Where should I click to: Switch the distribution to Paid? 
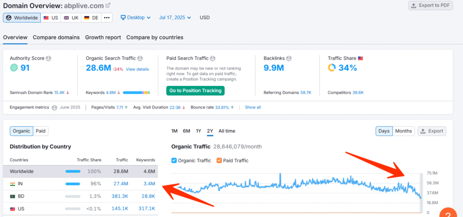(40, 131)
